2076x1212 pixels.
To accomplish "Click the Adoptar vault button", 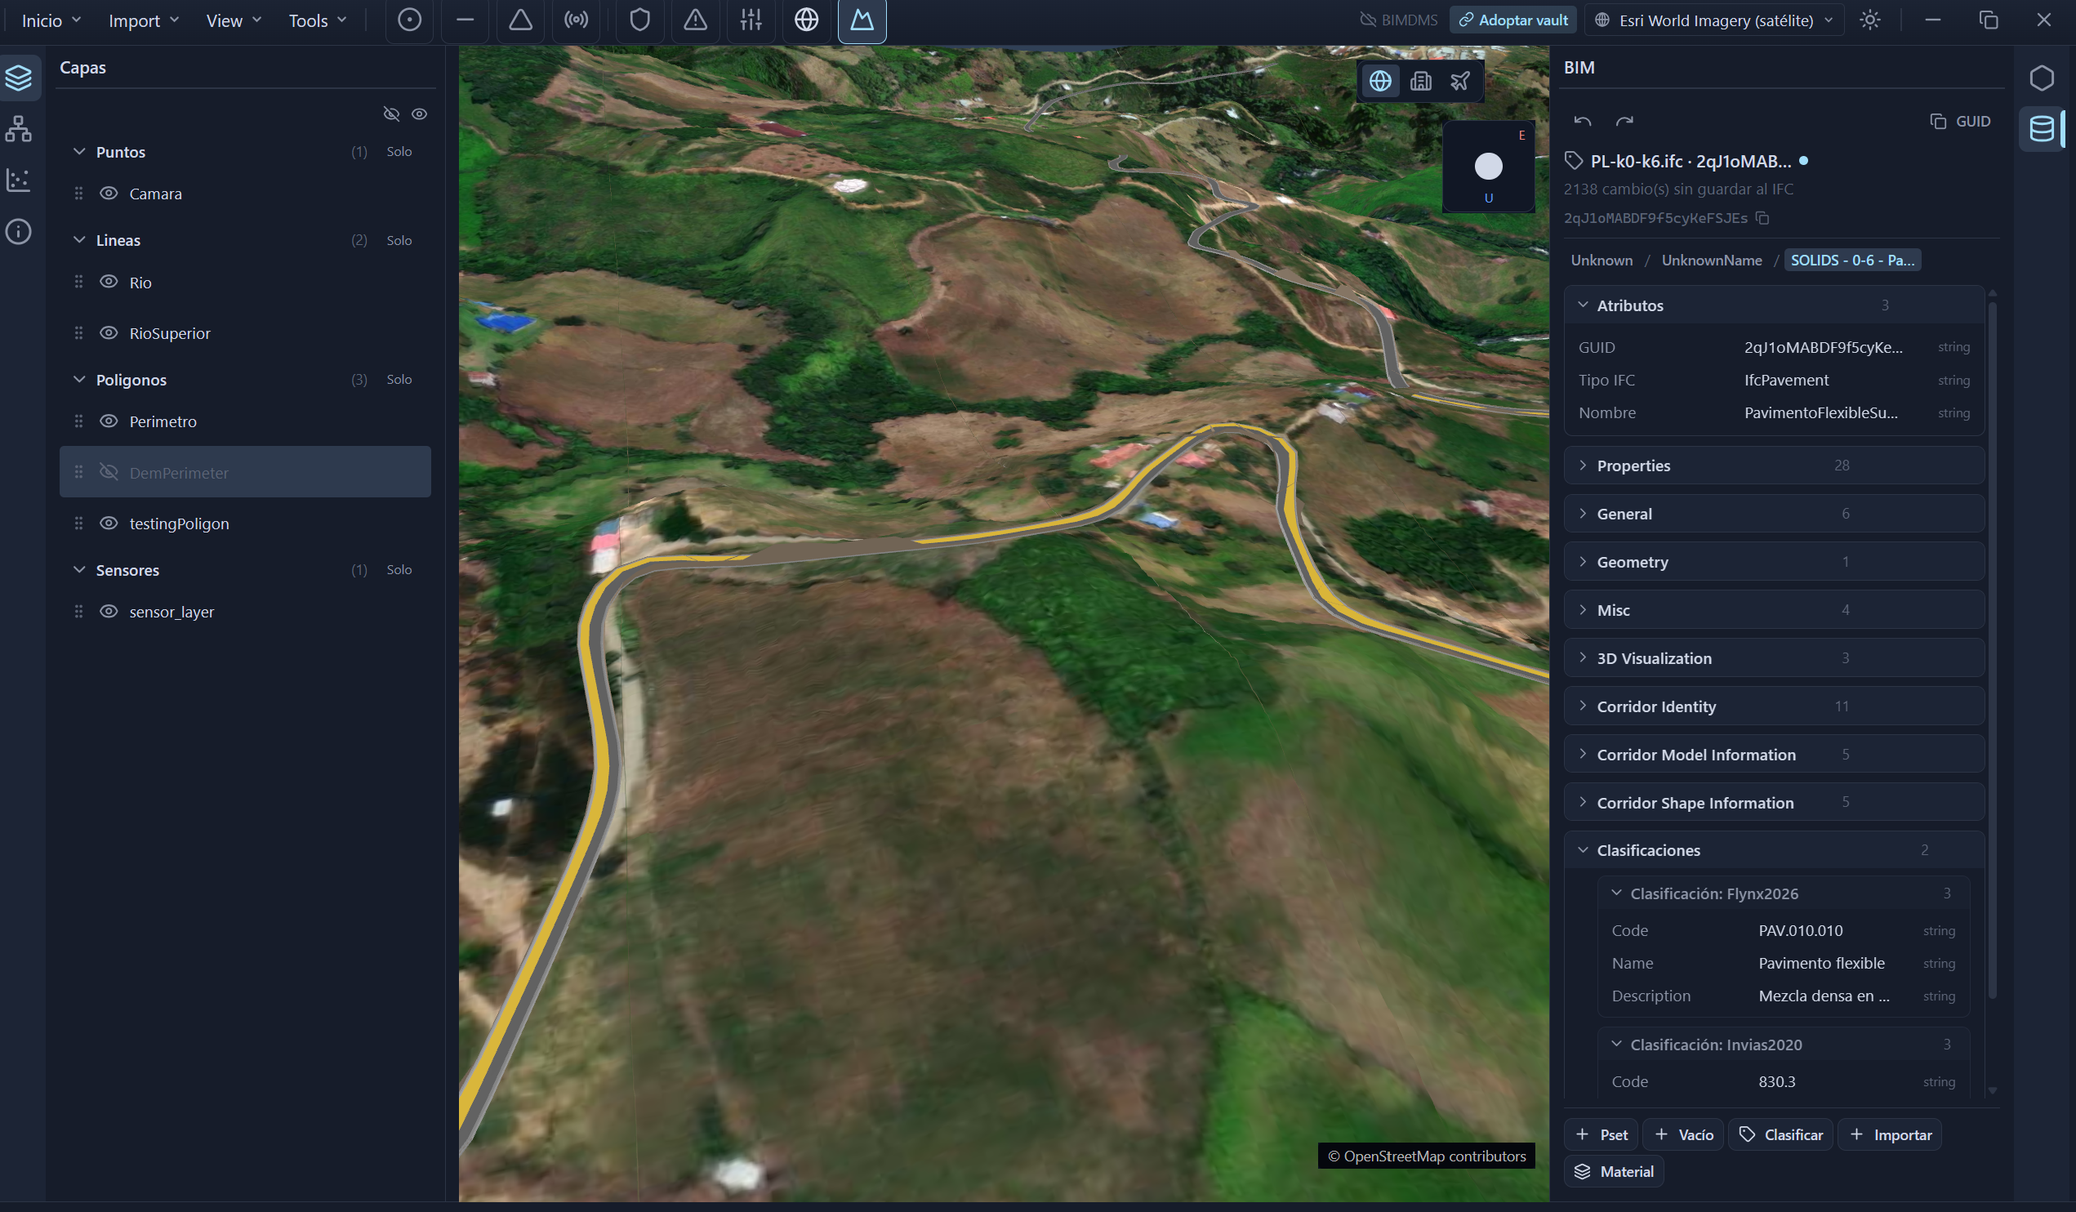I will pyautogui.click(x=1512, y=20).
